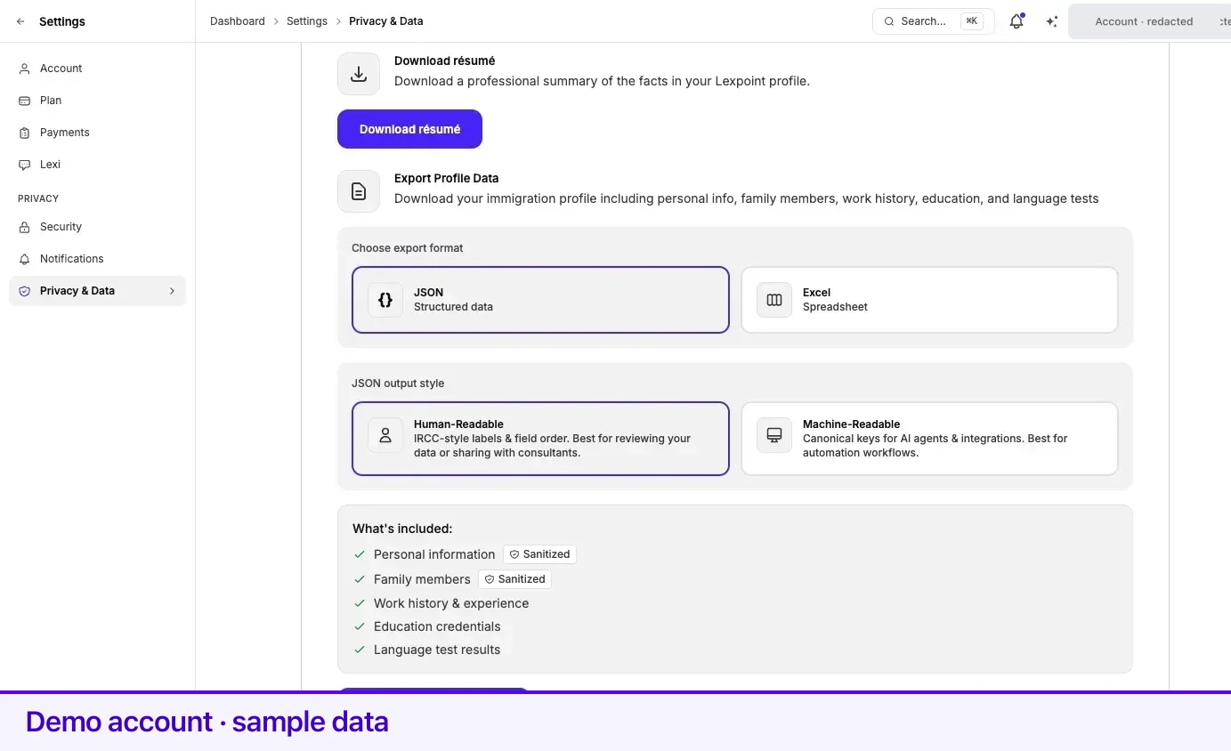Click the "Education credentials" list item
Image resolution: width=1231 pixels, height=751 pixels.
[x=437, y=626]
